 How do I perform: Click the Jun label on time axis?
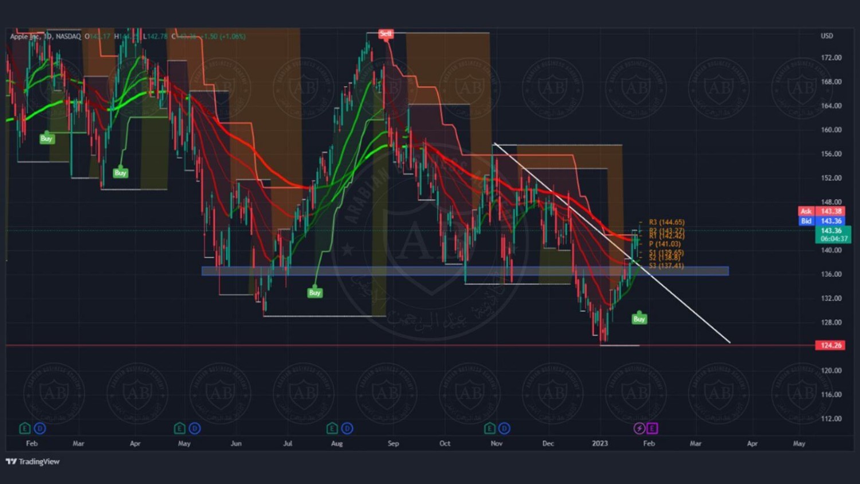click(236, 443)
